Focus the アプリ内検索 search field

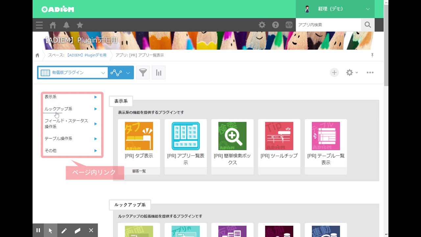click(328, 25)
